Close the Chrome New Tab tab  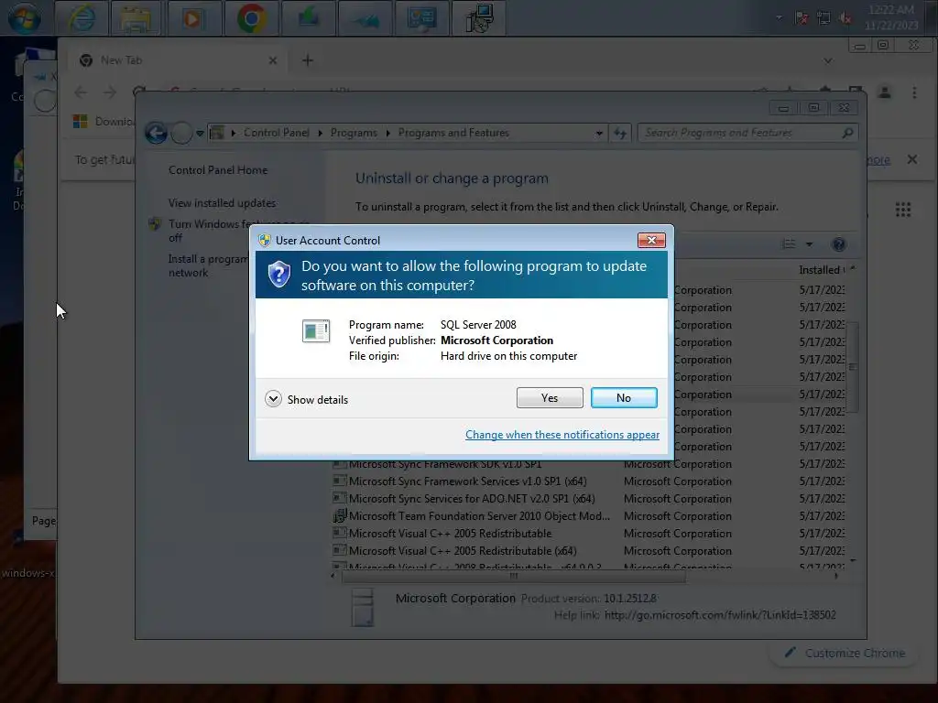(x=273, y=60)
